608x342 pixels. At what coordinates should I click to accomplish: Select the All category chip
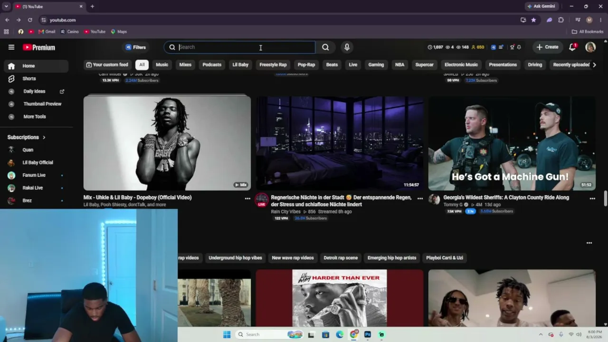click(x=142, y=65)
